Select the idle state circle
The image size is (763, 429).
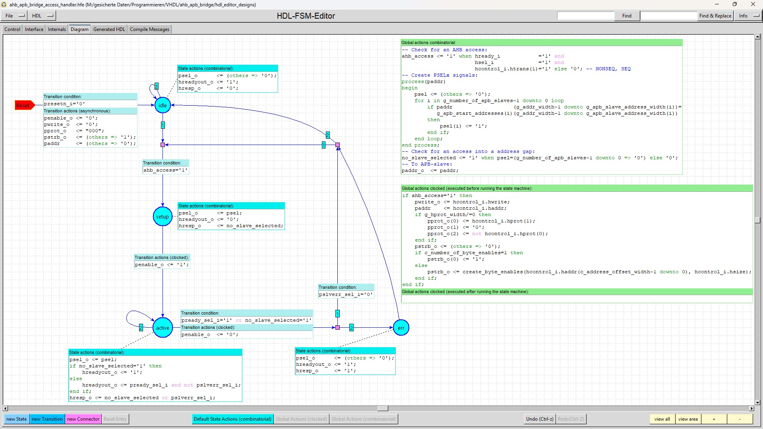[x=163, y=105]
